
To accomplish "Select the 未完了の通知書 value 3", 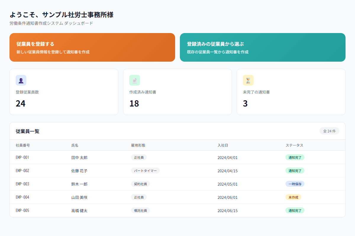I will point(245,104).
